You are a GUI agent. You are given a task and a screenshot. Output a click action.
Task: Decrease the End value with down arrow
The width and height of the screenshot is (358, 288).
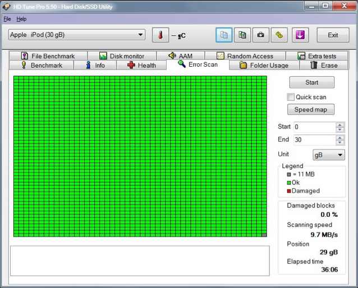pos(339,143)
